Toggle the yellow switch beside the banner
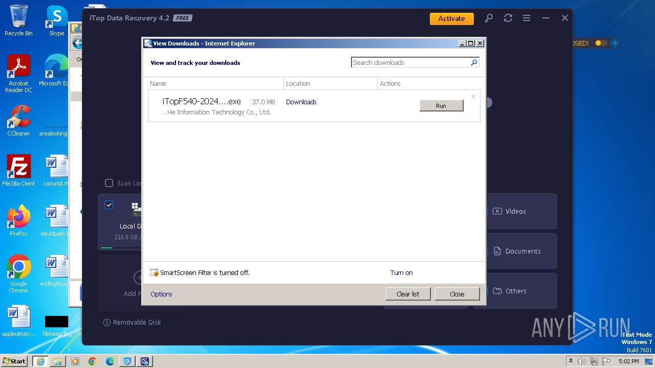The image size is (655, 368). click(x=601, y=43)
